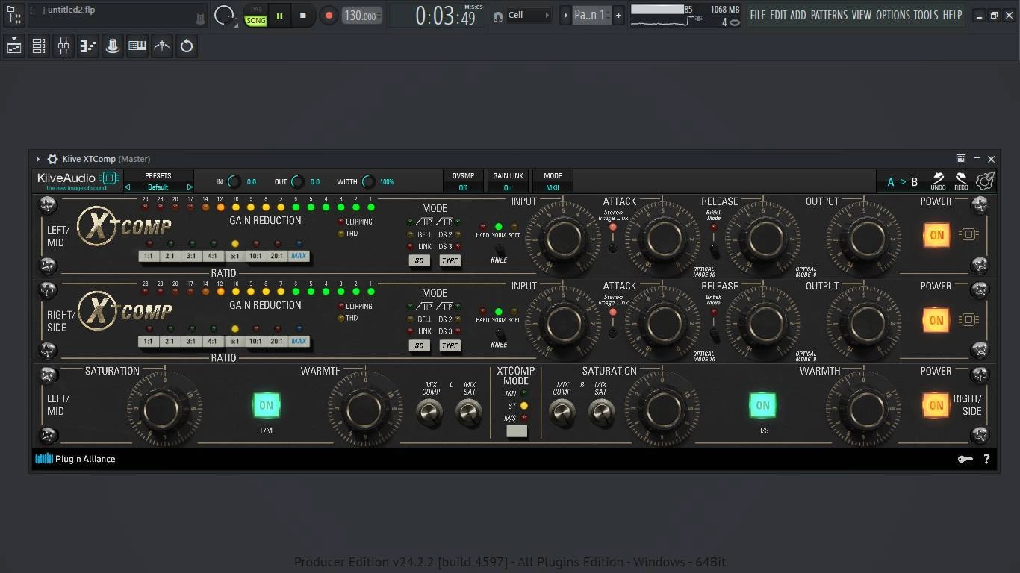Open the plugin options gear icon
Screen dimensions: 1020x573
(x=52, y=159)
